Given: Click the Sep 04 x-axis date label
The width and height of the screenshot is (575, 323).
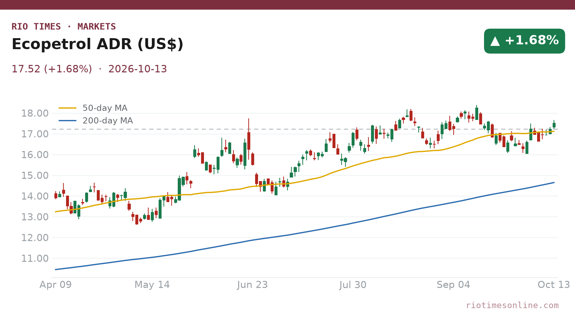Looking at the screenshot, I should (453, 285).
